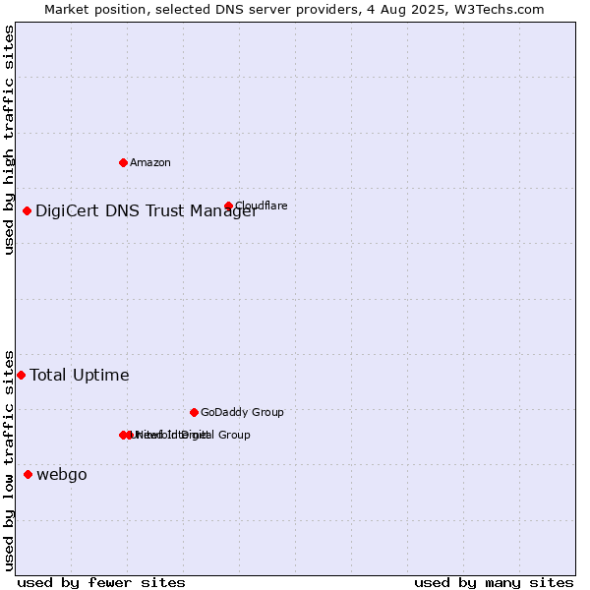Image resolution: width=590 pixels, height=590 pixels.
Task: Click the 'used by many sites' axis label
Action: click(x=494, y=583)
